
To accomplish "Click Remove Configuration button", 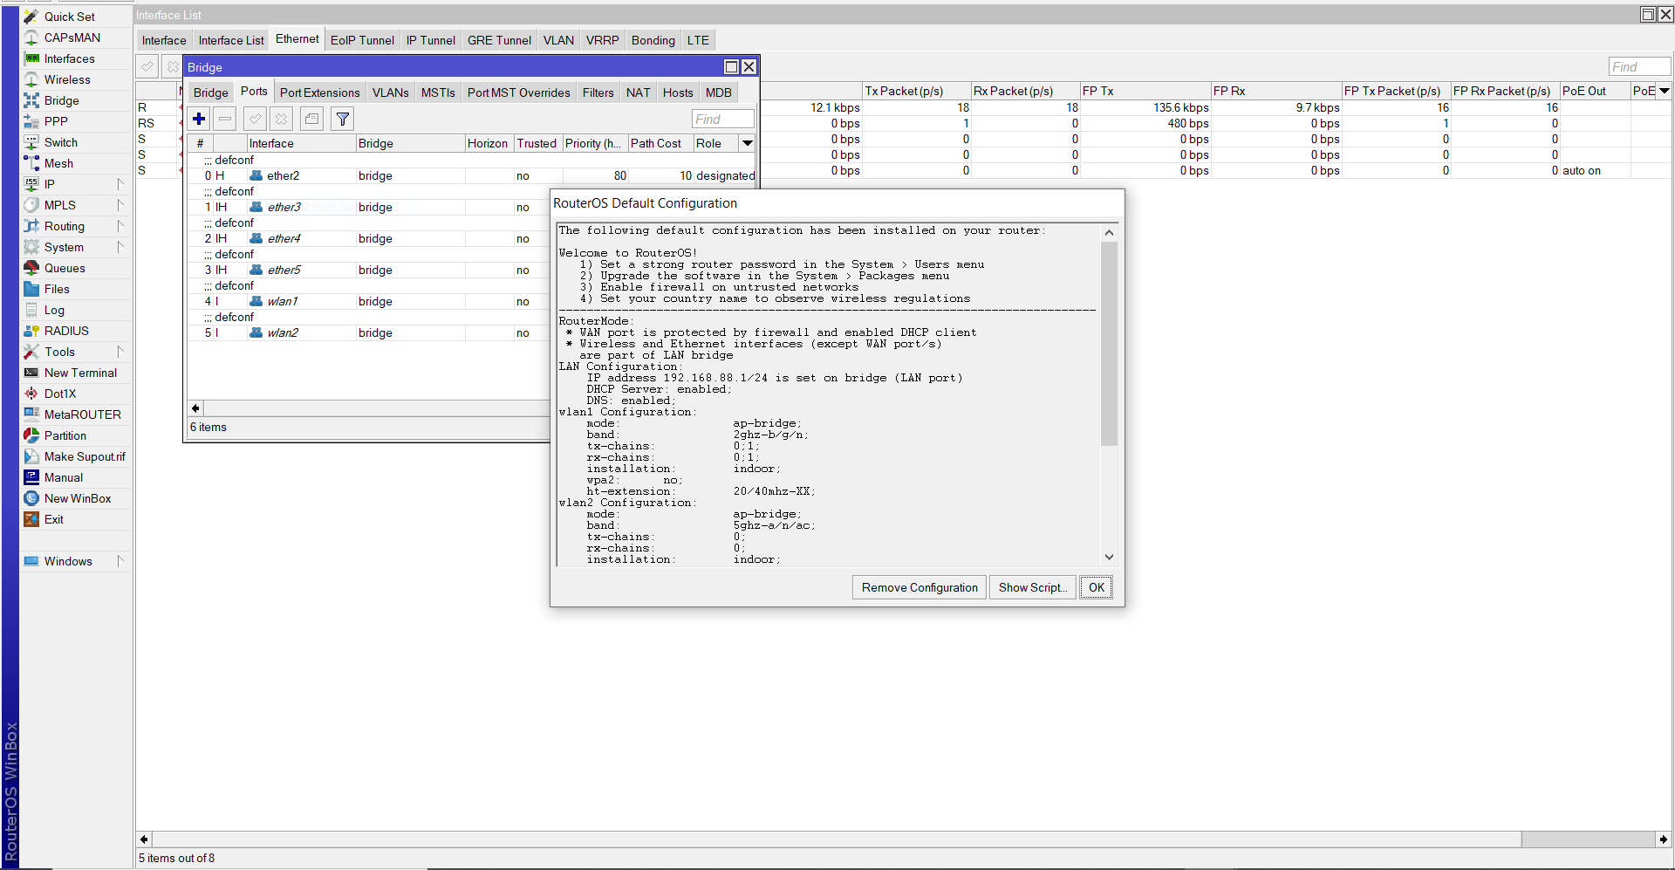I will pyautogui.click(x=920, y=587).
